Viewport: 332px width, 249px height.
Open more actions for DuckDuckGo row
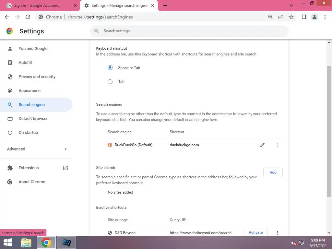278,145
